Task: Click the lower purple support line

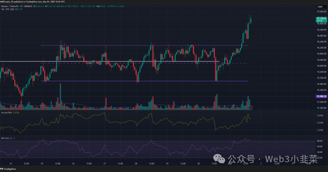Action: [127, 81]
